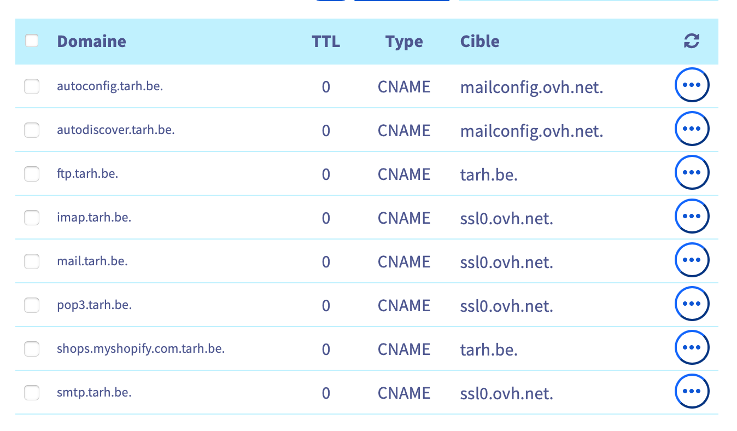Check the smtp.tarh.be entry checkbox

click(x=32, y=393)
